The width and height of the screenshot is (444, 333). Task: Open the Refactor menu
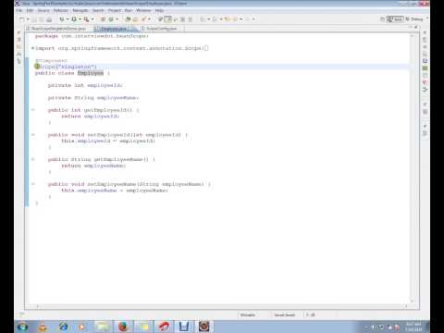pos(61,10)
